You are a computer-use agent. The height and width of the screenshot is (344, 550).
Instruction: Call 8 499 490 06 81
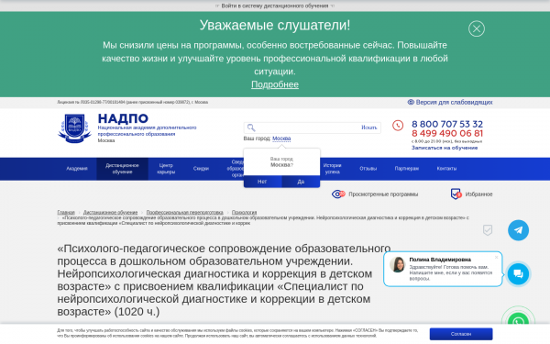(x=447, y=133)
